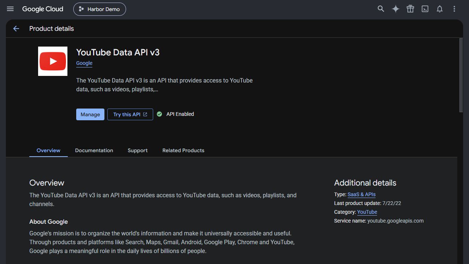Click the Try this API button
Image resolution: width=469 pixels, height=264 pixels.
[130, 114]
